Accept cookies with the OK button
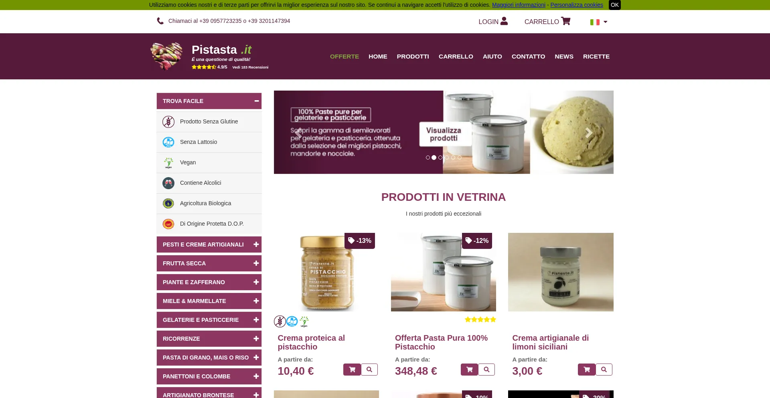The image size is (770, 398). [614, 5]
